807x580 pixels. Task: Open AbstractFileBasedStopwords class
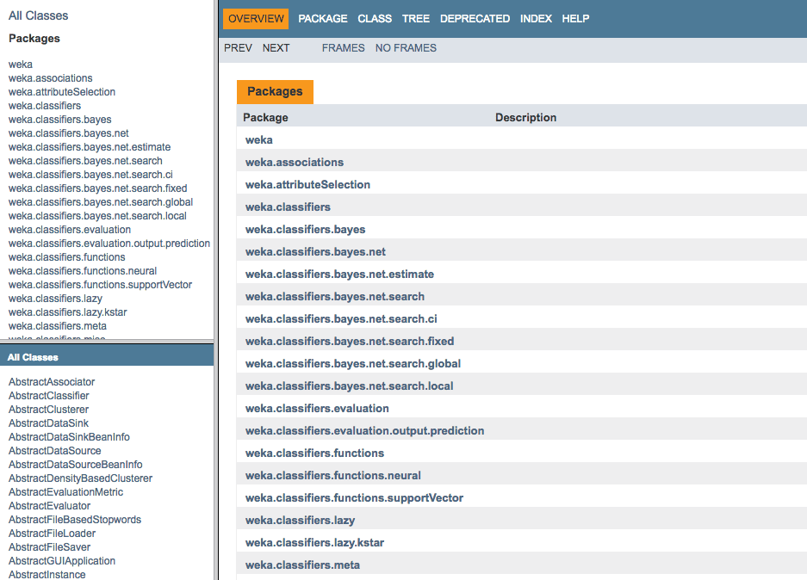point(75,520)
